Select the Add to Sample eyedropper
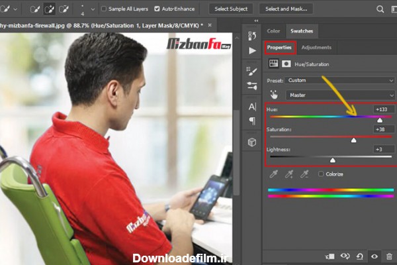 coord(289,174)
